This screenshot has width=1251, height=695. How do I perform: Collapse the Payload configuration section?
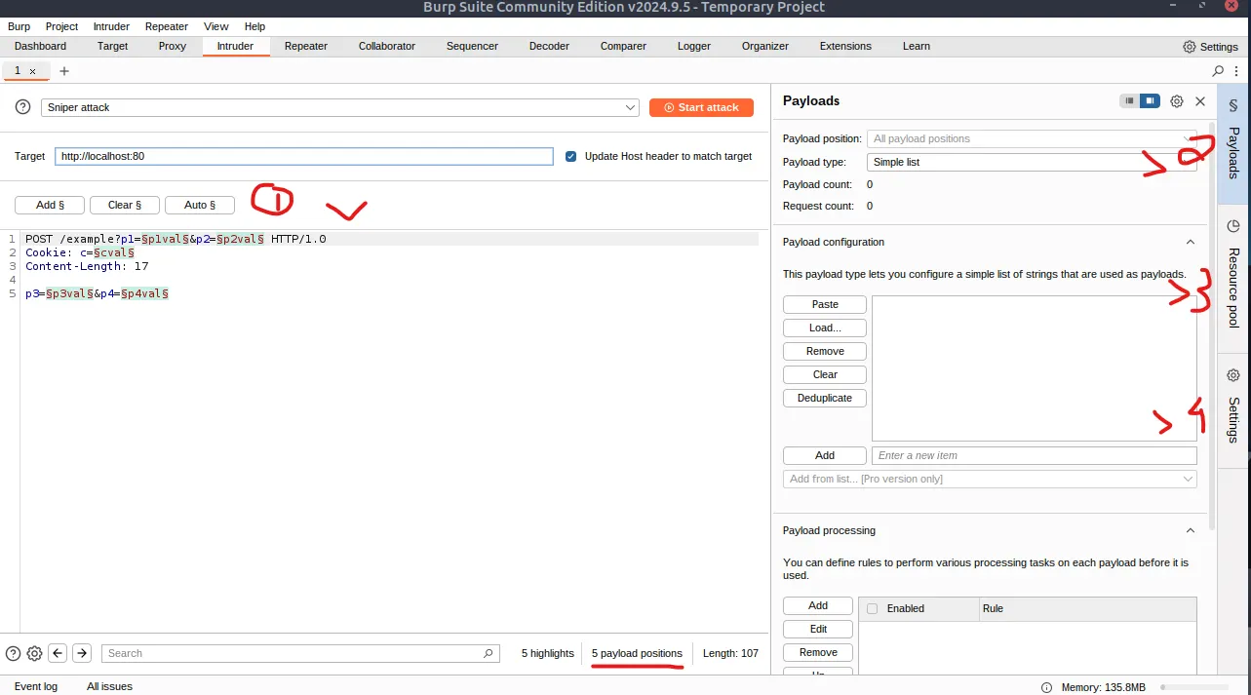[x=1190, y=242]
